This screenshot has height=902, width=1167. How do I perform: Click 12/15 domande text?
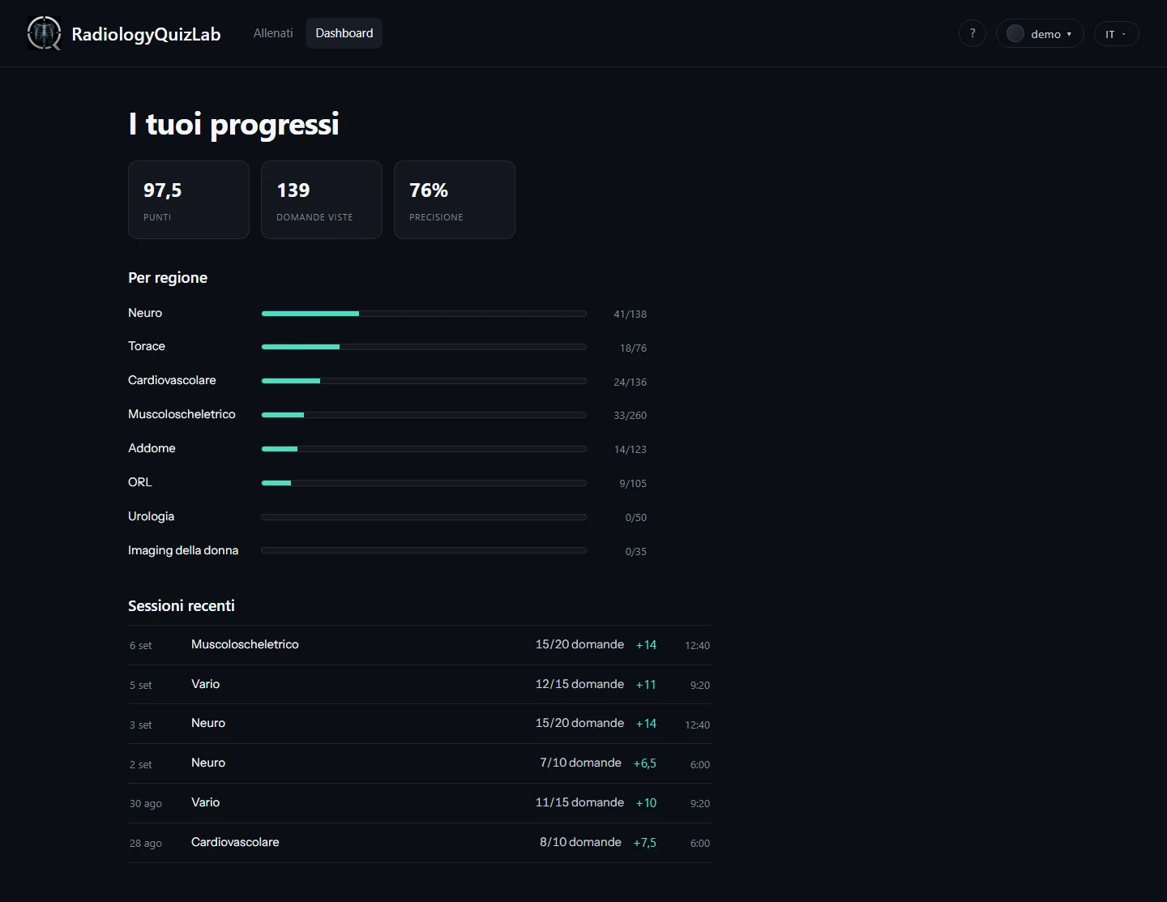579,684
